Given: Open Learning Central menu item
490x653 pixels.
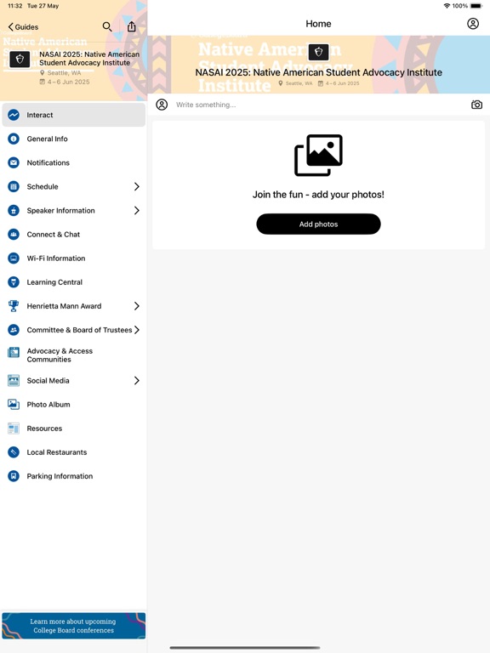Looking at the screenshot, I should (74, 282).
